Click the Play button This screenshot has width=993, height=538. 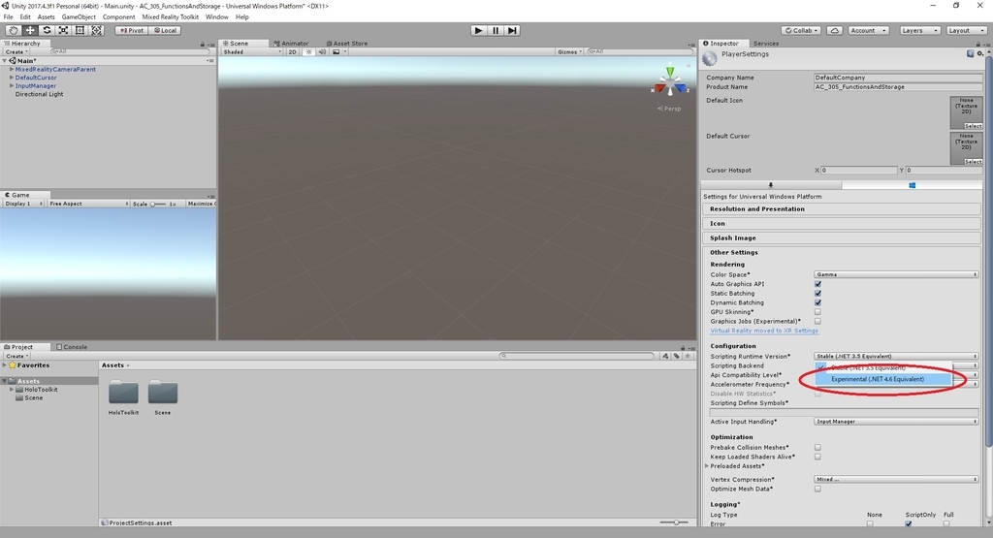coord(479,30)
